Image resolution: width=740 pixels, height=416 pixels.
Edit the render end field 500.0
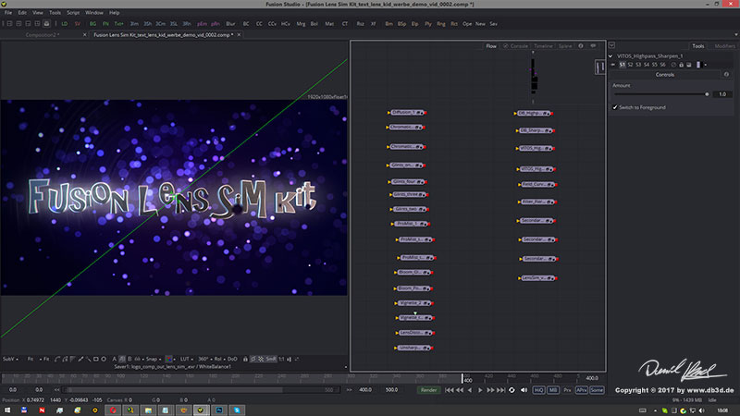point(391,390)
